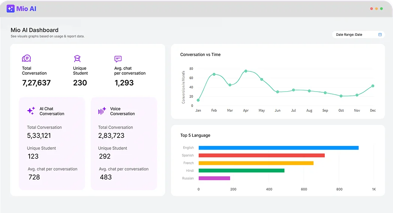Click the green Hindi language bar

[241, 170]
